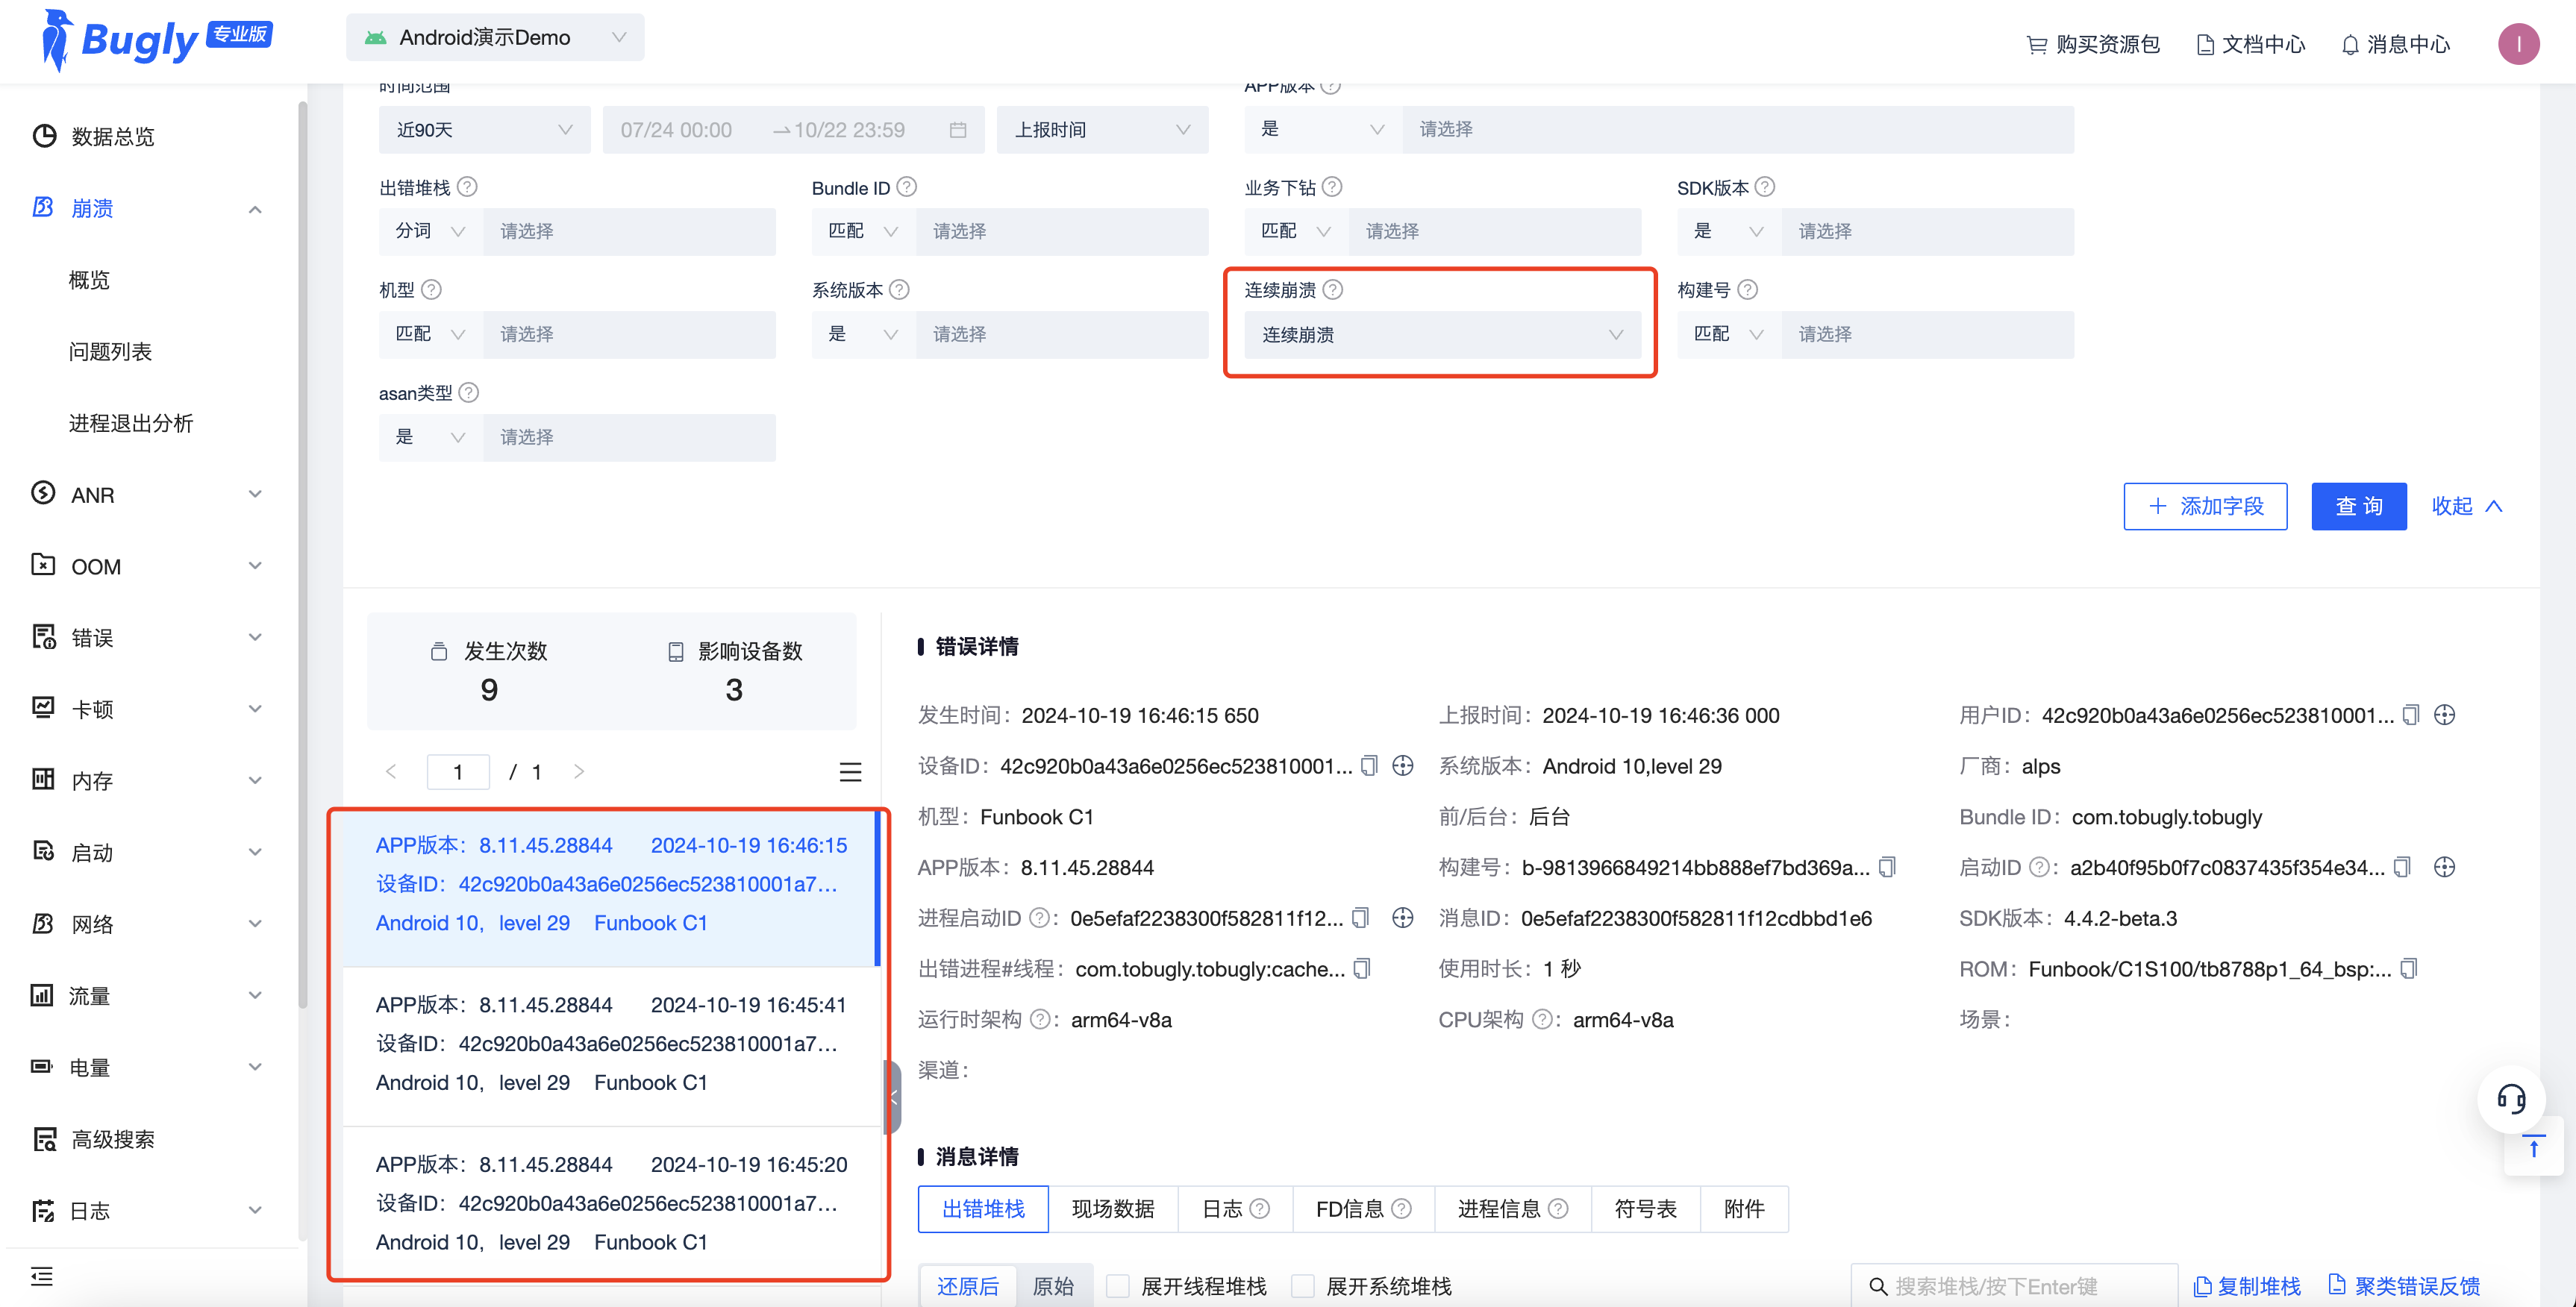2576x1307 pixels.
Task: Click the 查询 button
Action: click(2358, 506)
